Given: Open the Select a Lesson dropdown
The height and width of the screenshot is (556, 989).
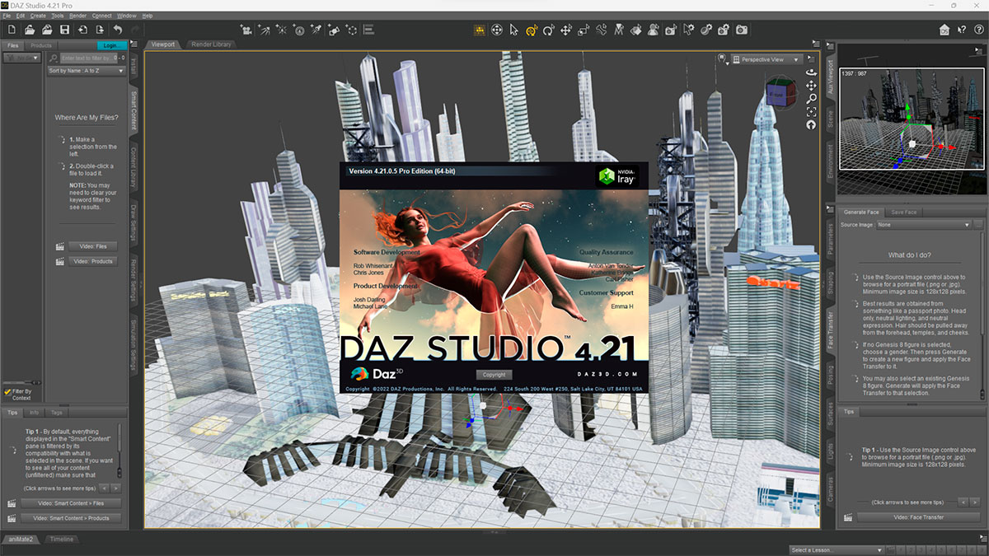Looking at the screenshot, I should pos(836,549).
